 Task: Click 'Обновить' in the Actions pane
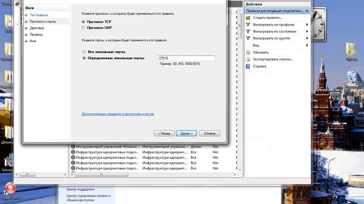click(260, 53)
